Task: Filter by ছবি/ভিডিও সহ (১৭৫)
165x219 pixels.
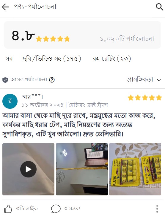Action: [x=52, y=59]
